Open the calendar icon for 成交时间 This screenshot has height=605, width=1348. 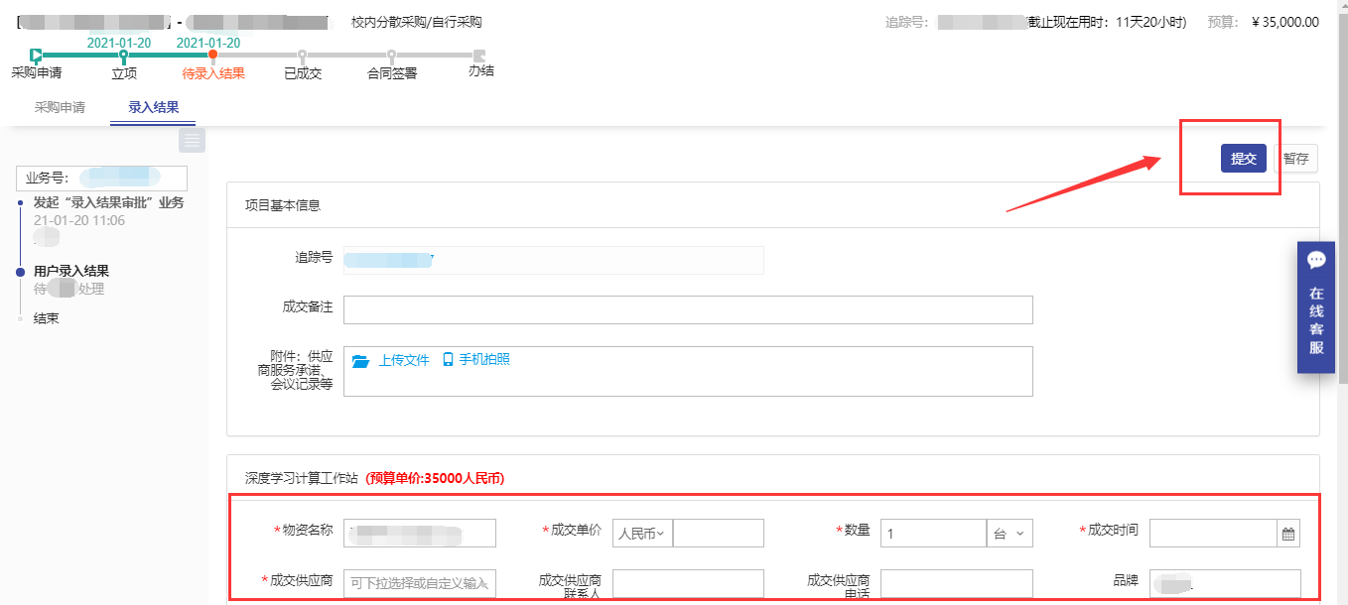(1287, 534)
